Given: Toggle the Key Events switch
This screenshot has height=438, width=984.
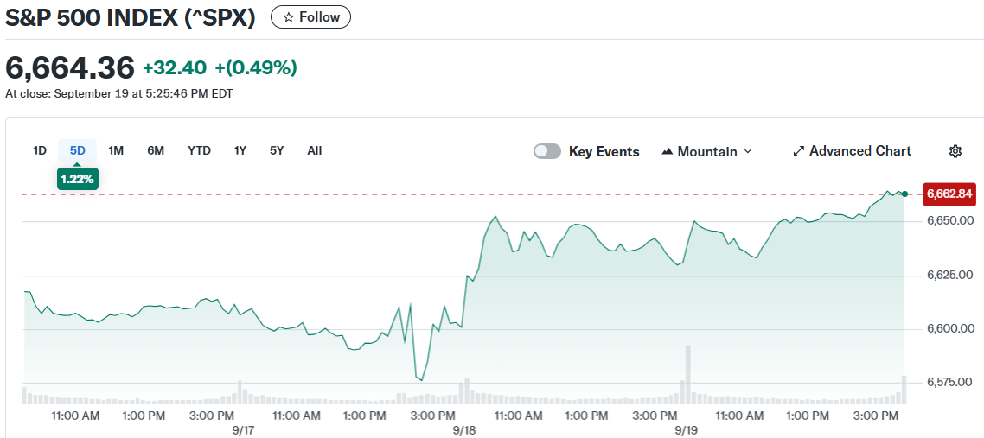Looking at the screenshot, I should 547,152.
